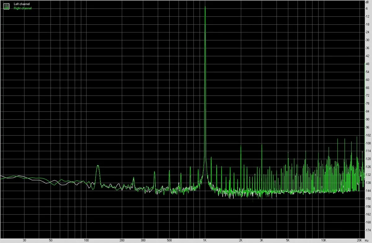Click the 20K label on the frequency axis
Screen dimensions: 372x243
click(x=359, y=240)
